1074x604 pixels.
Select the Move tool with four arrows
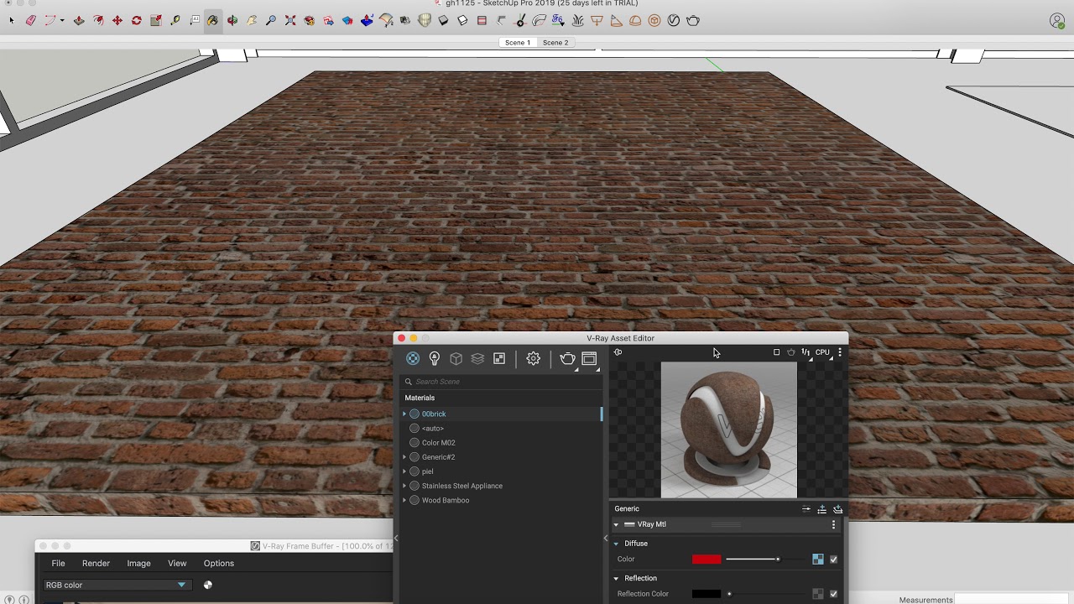[117, 20]
